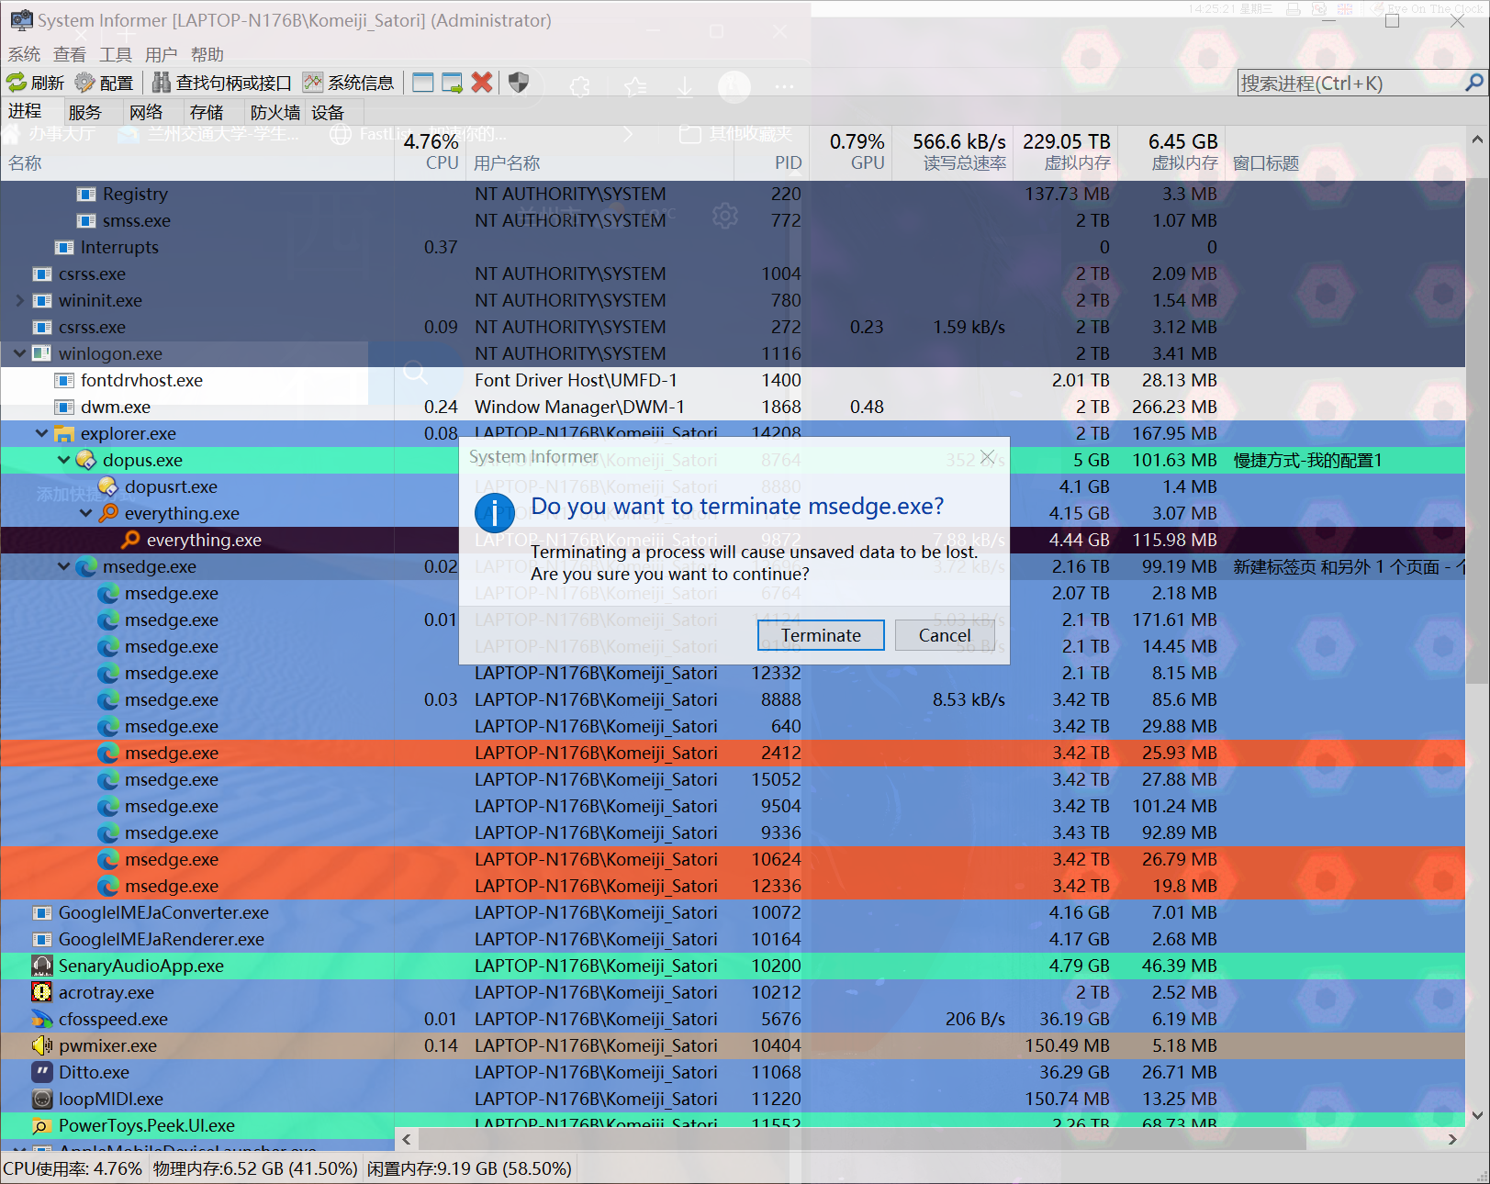Viewport: 1490px width, 1184px height.
Task: Open the 查看 menu
Action: [x=70, y=55]
